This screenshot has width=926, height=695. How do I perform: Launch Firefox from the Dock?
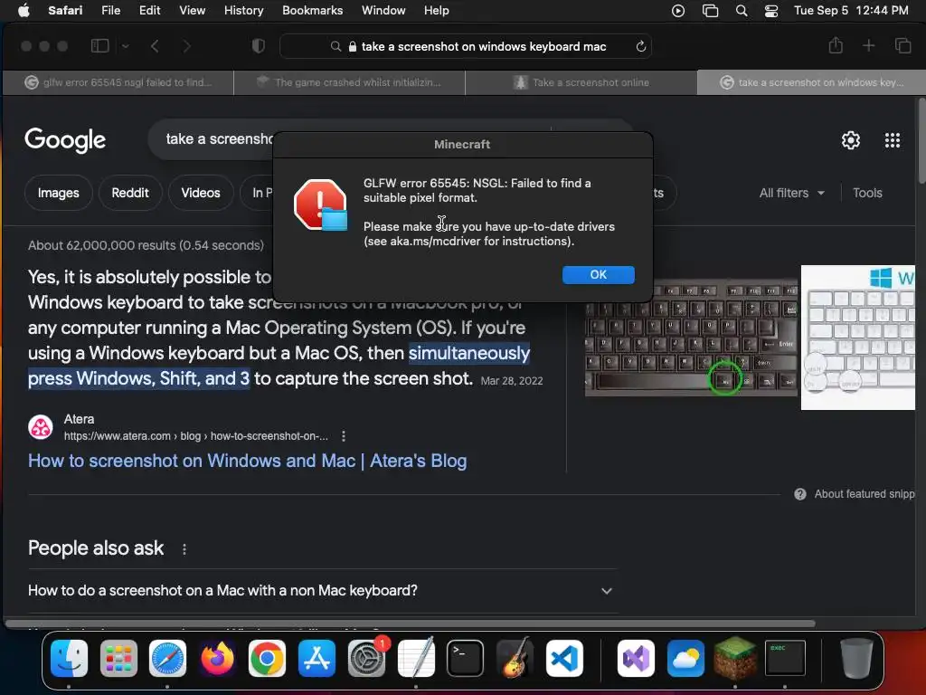click(217, 658)
